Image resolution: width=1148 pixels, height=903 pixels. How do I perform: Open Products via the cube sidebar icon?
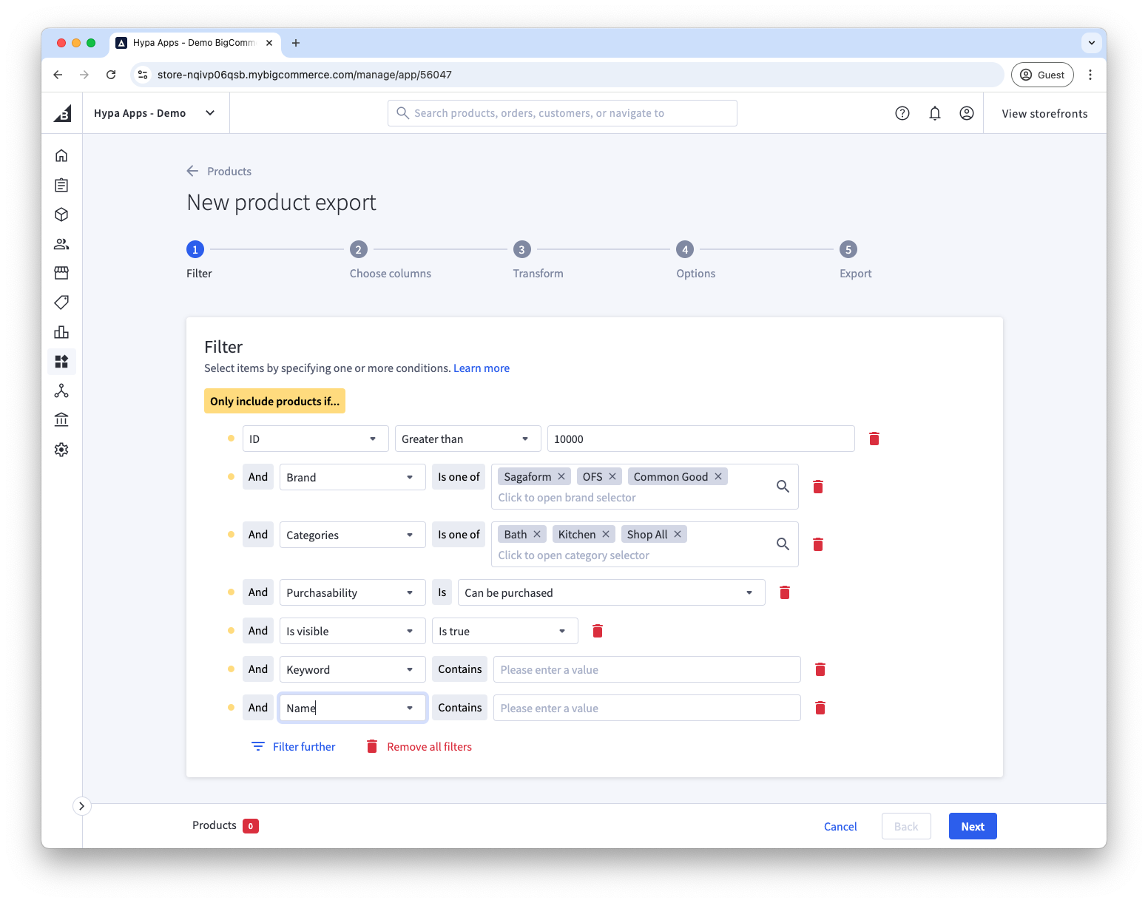[x=61, y=214]
